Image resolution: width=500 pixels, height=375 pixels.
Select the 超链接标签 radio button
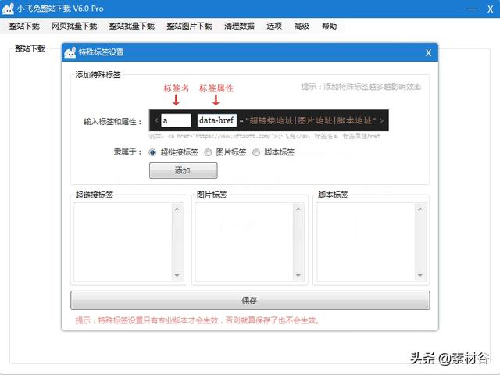tap(152, 152)
